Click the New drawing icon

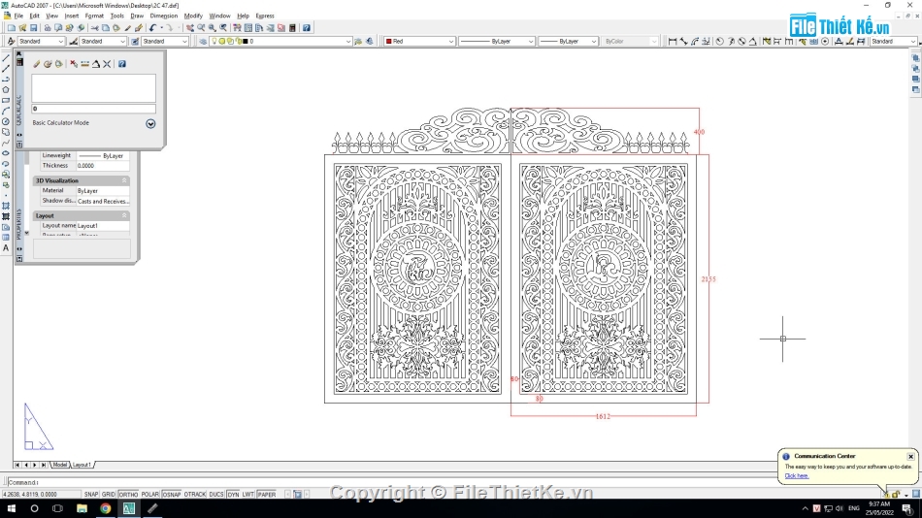[x=12, y=27]
